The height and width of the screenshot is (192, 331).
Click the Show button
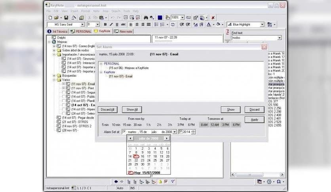click(231, 109)
